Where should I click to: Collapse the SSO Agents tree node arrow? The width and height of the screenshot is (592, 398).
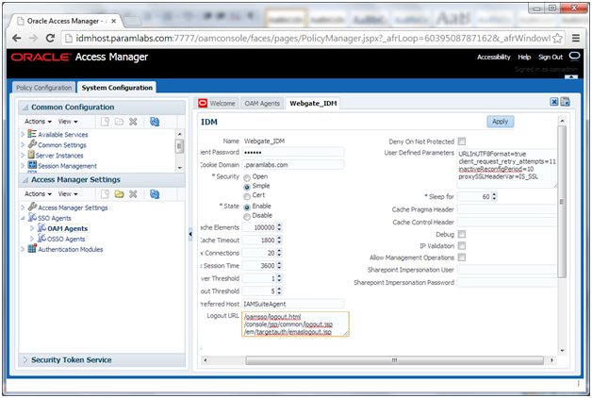(23, 218)
